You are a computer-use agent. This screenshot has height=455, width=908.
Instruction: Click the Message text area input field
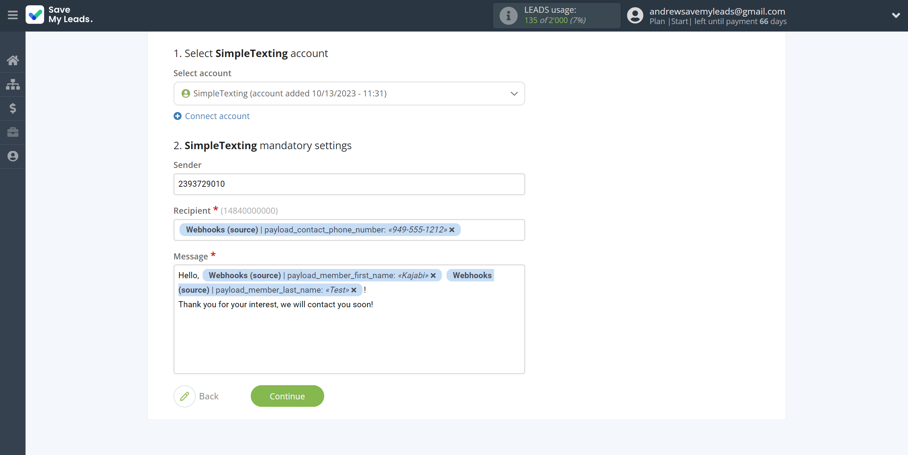349,319
